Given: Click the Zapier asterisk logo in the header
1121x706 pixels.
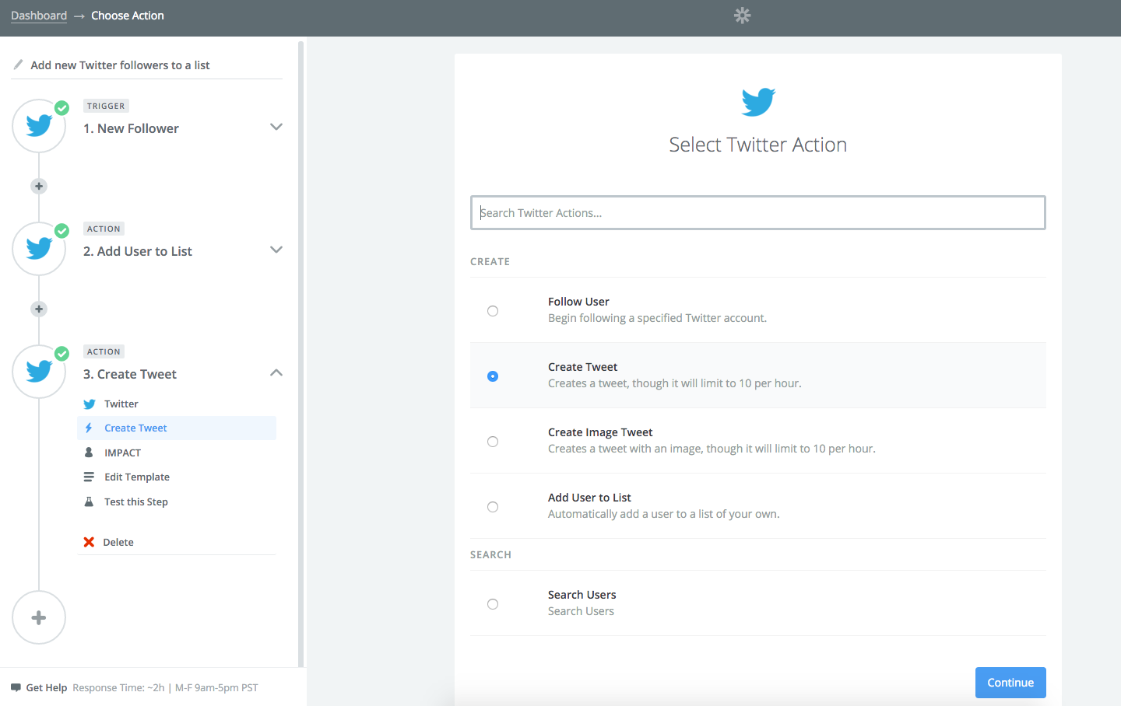Looking at the screenshot, I should tap(743, 16).
